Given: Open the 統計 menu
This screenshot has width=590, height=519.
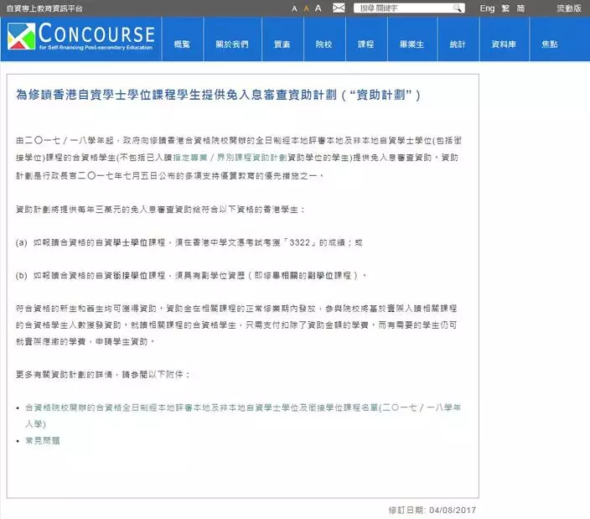Looking at the screenshot, I should [458, 44].
